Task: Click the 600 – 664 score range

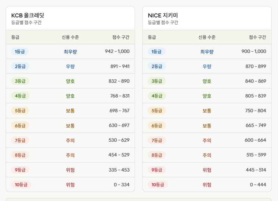Action: click(x=255, y=140)
